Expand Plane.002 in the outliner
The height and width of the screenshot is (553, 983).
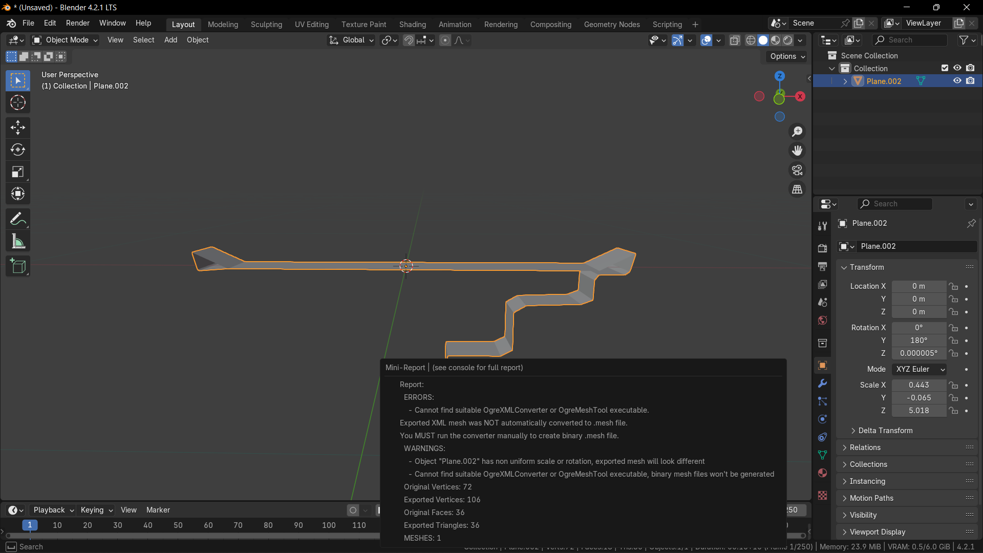click(x=845, y=81)
